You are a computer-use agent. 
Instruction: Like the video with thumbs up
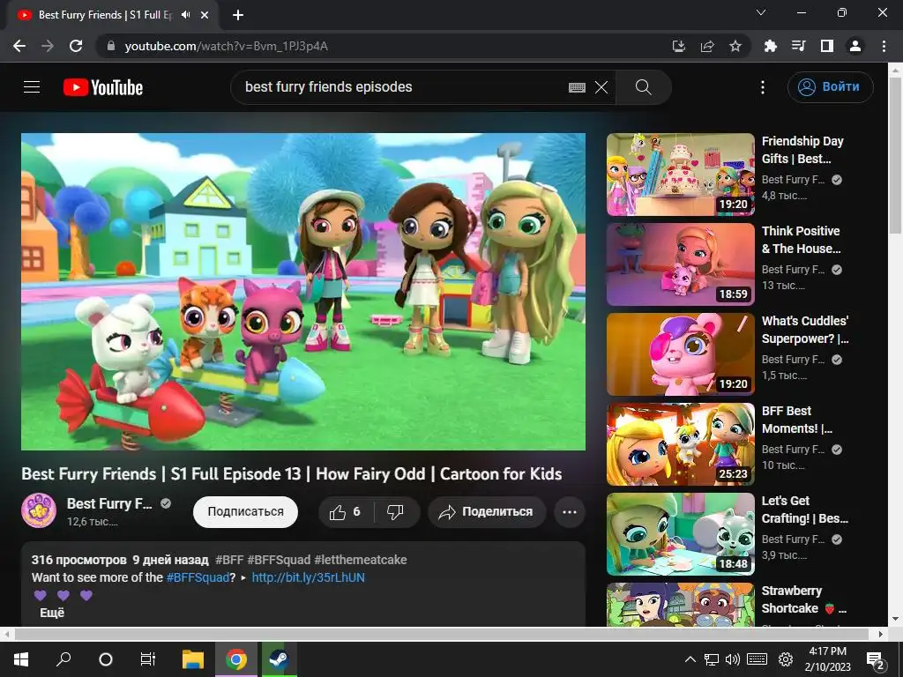pyautogui.click(x=346, y=512)
